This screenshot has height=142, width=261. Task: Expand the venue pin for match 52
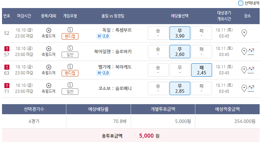(244, 33)
